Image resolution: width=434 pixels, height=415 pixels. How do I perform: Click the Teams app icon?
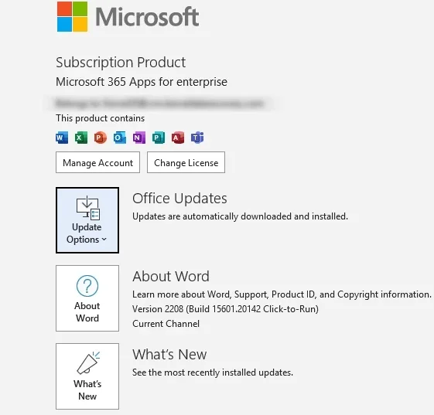(x=197, y=138)
